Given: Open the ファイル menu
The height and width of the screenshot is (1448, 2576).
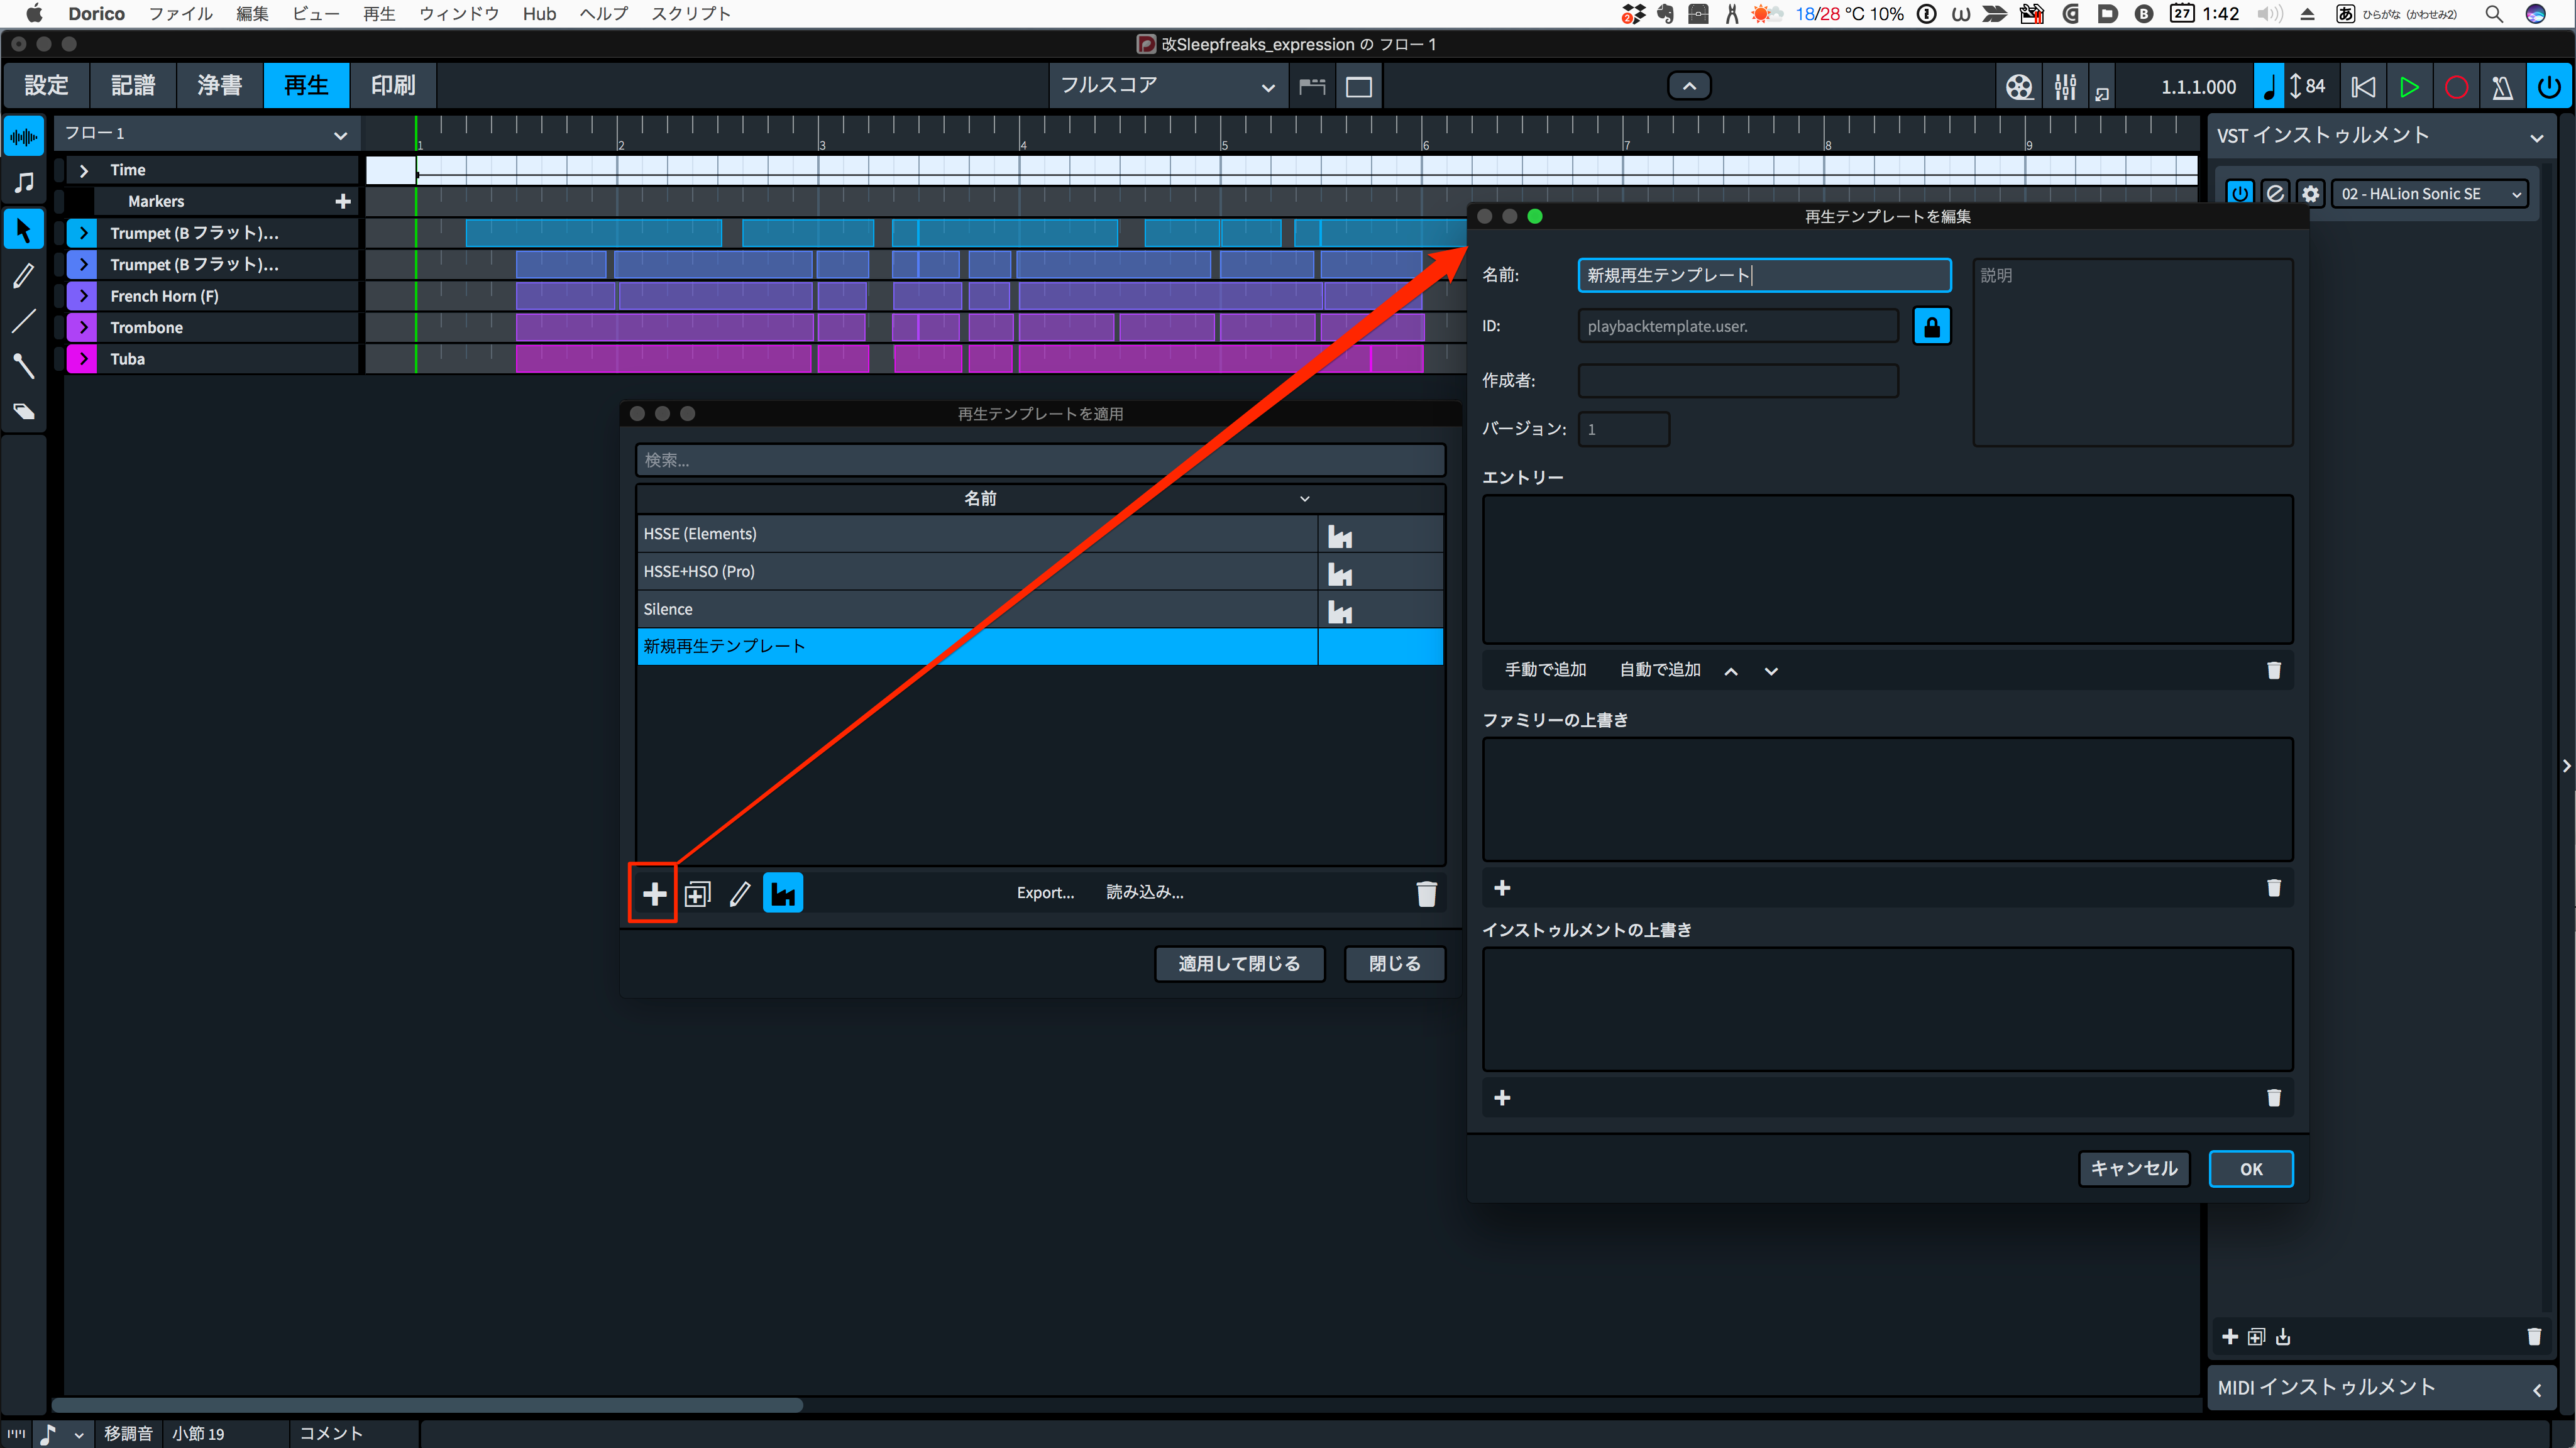Looking at the screenshot, I should (x=180, y=14).
